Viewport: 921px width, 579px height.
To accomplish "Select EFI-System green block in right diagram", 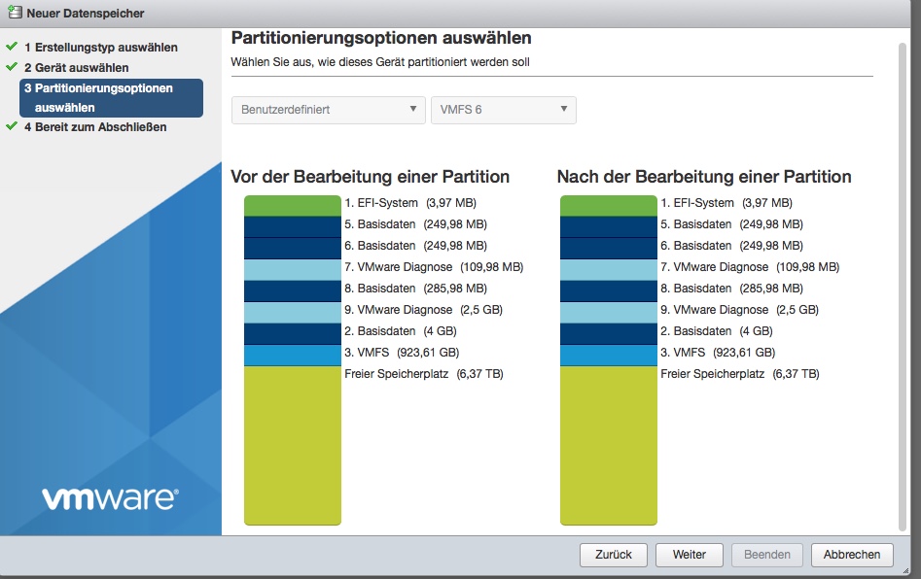I will (x=608, y=204).
